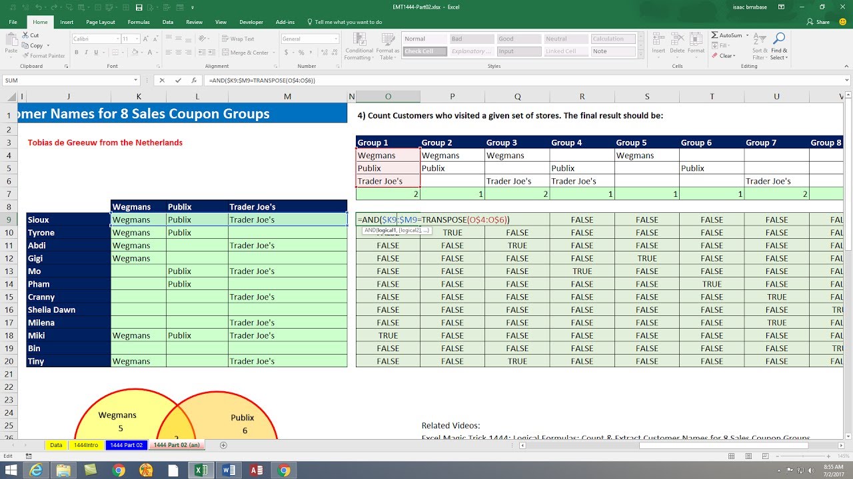853x479 pixels.
Task: Click the Format Painter brush
Action: tap(43, 56)
